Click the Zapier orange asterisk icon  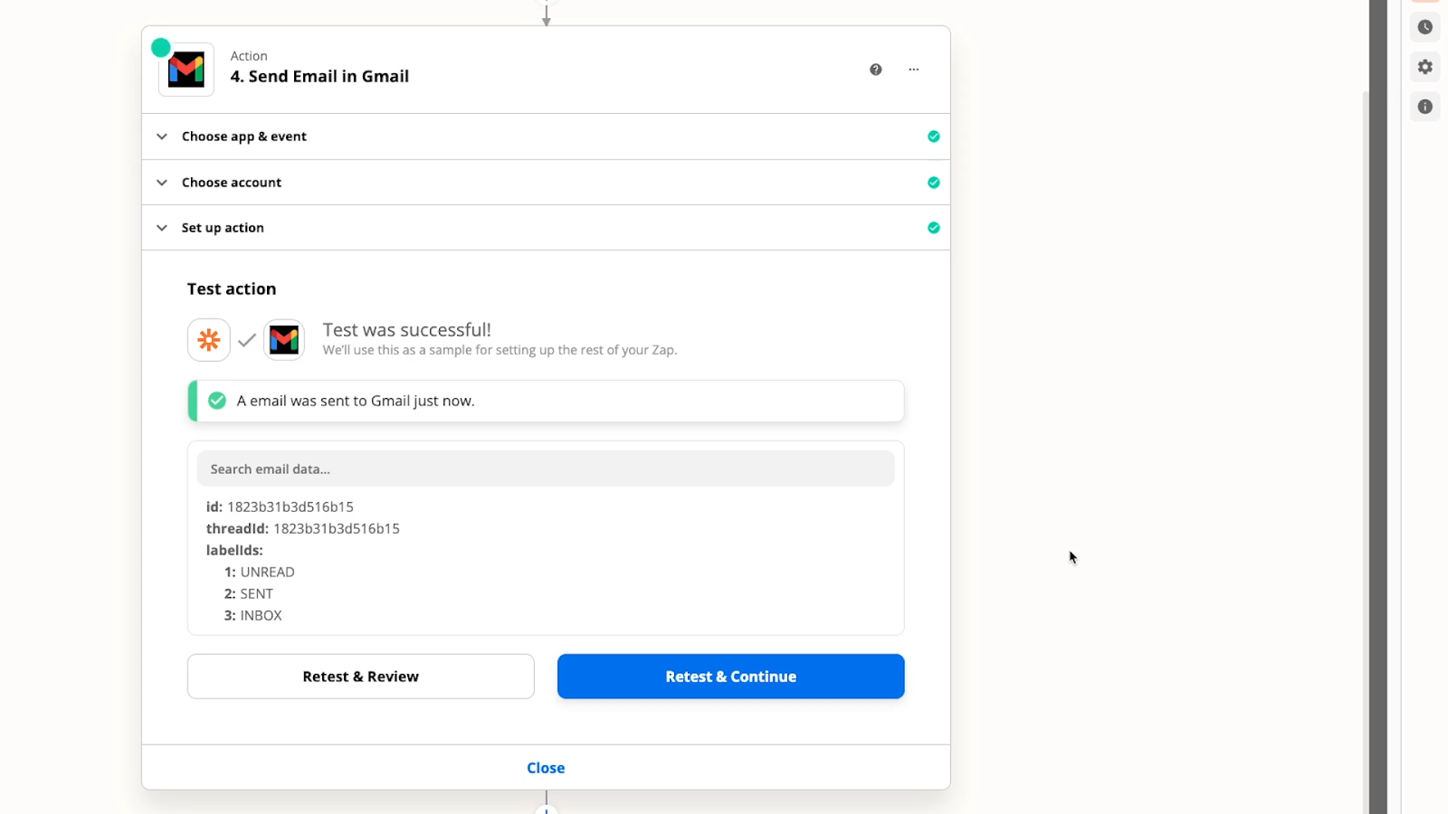click(209, 340)
